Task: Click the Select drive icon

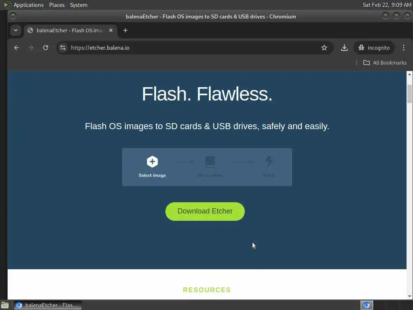Action: (x=210, y=161)
